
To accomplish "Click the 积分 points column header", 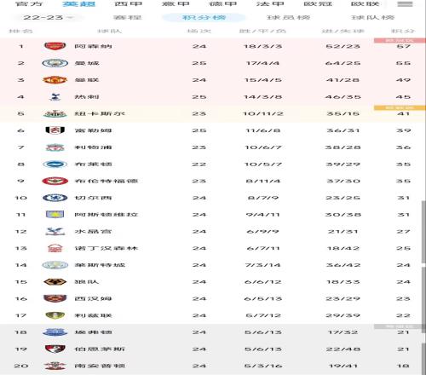I will [x=403, y=31].
